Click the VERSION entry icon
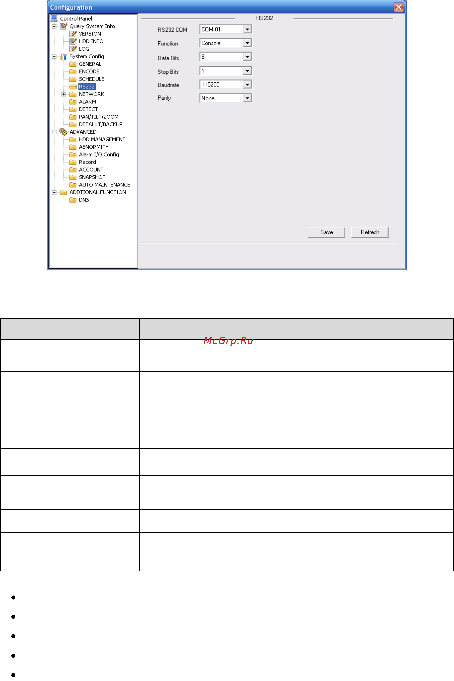The height and width of the screenshot is (681, 454). [x=73, y=34]
